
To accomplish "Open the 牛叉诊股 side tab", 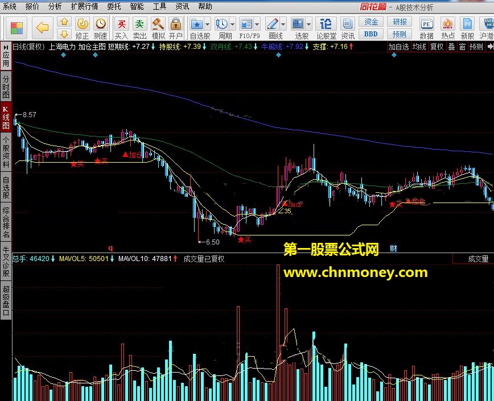I will [6, 262].
